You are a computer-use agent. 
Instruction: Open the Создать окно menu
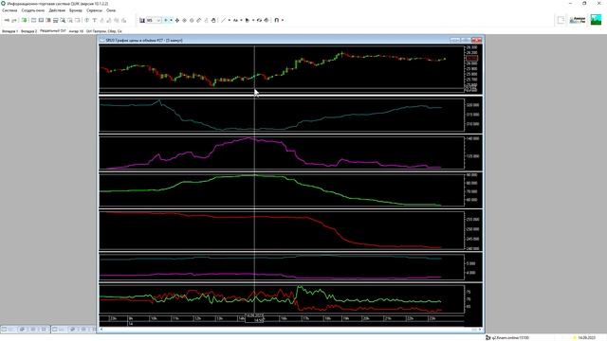[x=32, y=10]
